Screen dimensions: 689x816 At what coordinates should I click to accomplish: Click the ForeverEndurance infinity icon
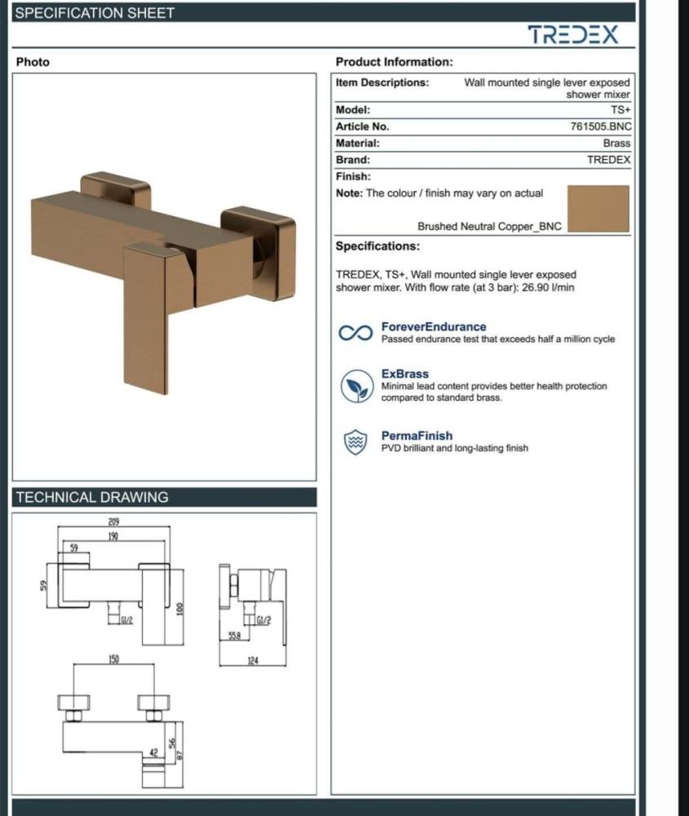pos(356,333)
